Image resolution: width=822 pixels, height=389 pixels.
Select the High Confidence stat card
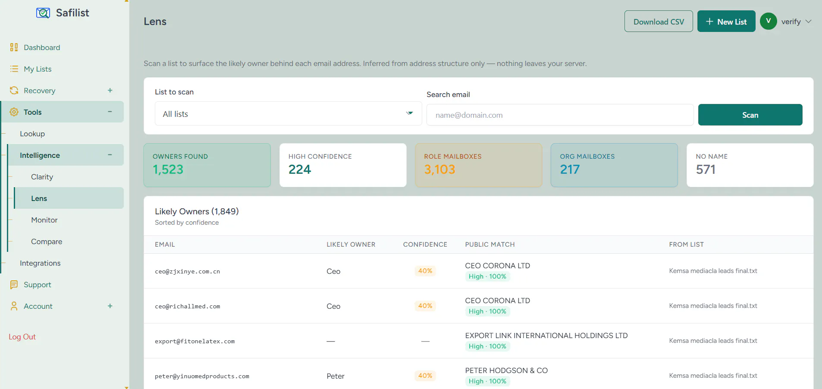343,165
